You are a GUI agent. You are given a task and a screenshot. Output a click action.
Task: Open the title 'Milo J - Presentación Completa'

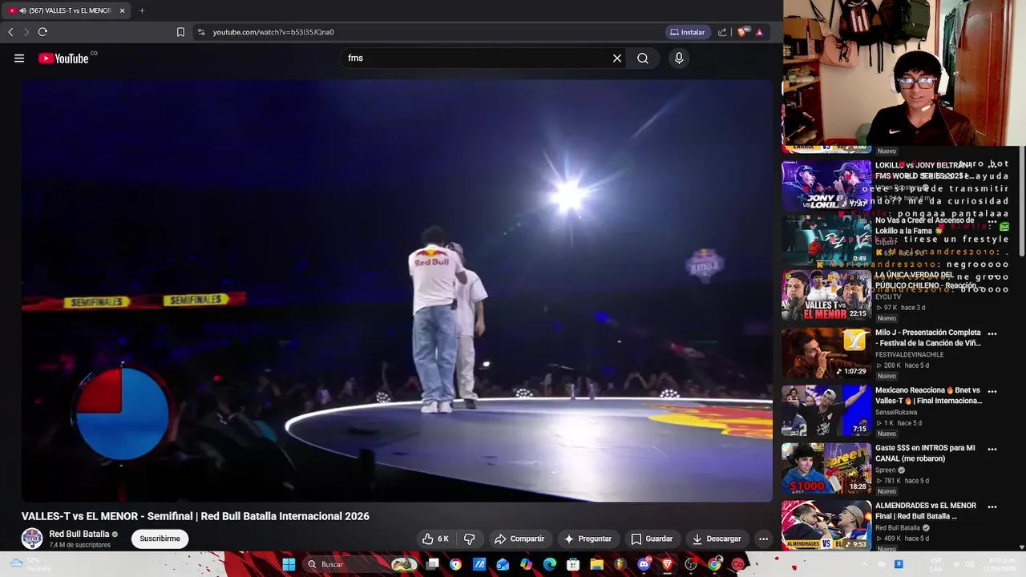tap(928, 338)
